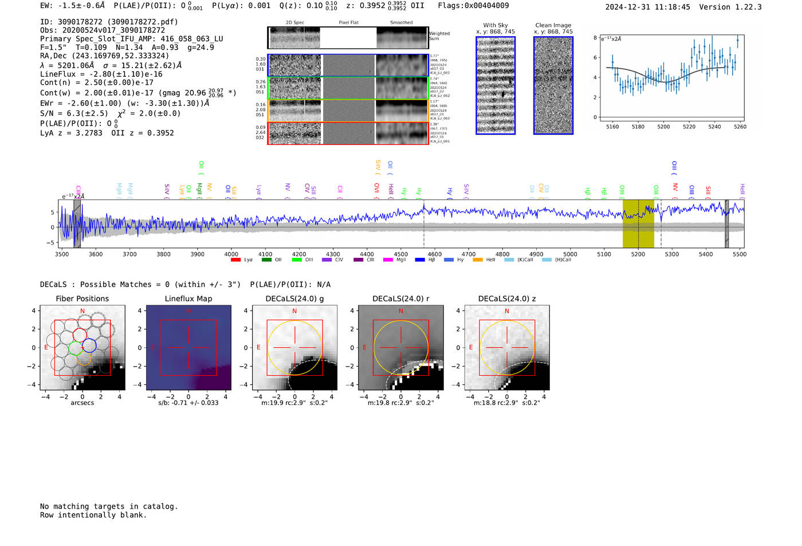Screen dimensions: 802x546
Task: Click the red Lyα legend swatch
Action: click(x=235, y=260)
